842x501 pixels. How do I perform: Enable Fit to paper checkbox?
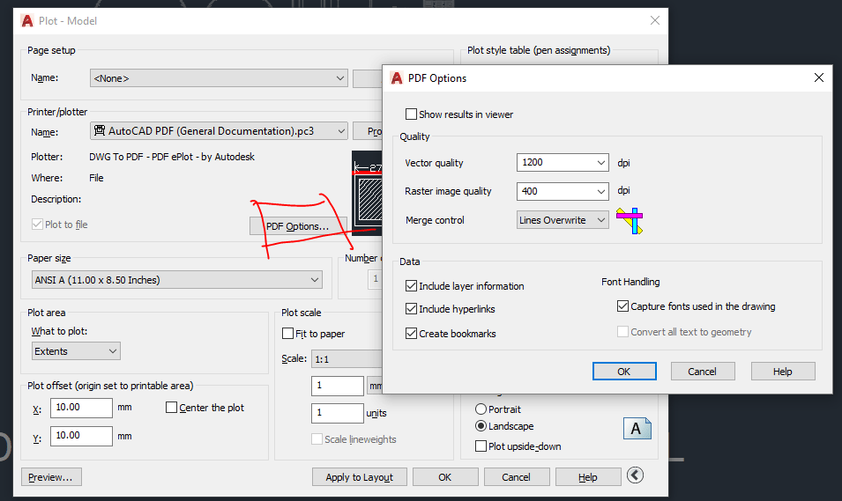coord(287,334)
